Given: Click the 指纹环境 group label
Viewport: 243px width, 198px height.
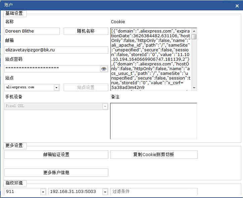Looking at the screenshot, I should [14, 183].
